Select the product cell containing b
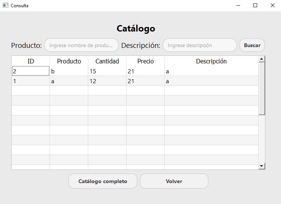Screen dimensions: 281x204 coord(69,71)
